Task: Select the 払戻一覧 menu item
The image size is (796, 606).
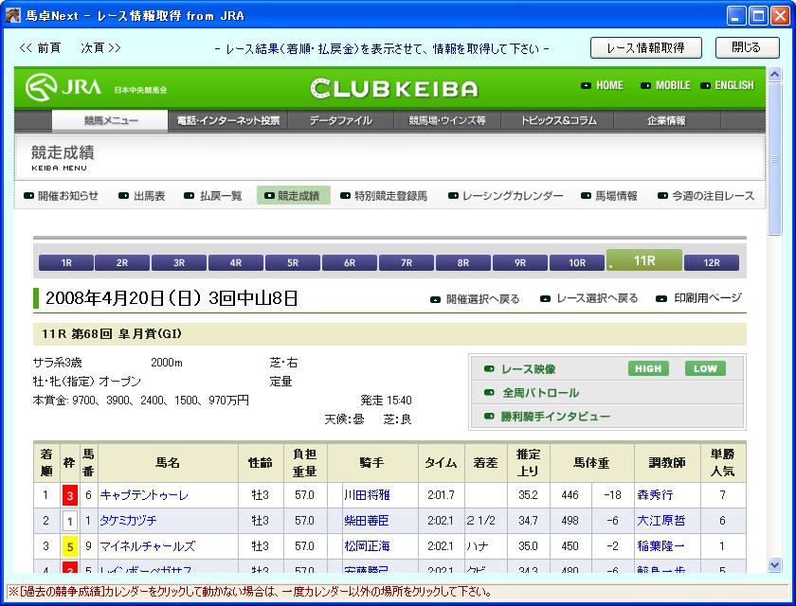Action: tap(220, 196)
